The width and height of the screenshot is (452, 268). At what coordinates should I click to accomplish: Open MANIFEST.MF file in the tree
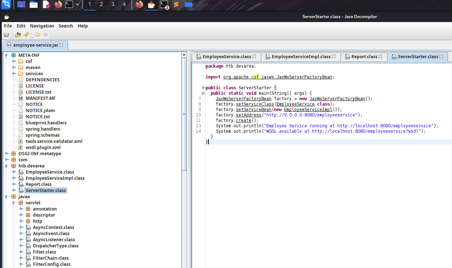point(40,98)
